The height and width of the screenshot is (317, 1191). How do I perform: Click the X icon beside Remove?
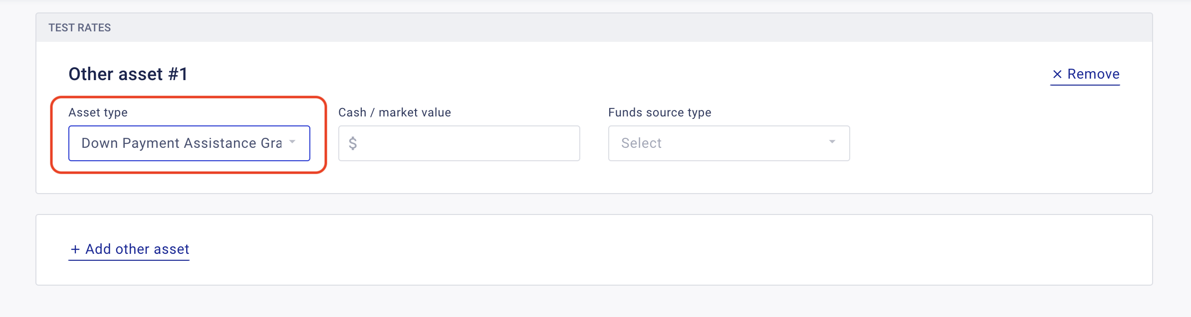(1057, 74)
